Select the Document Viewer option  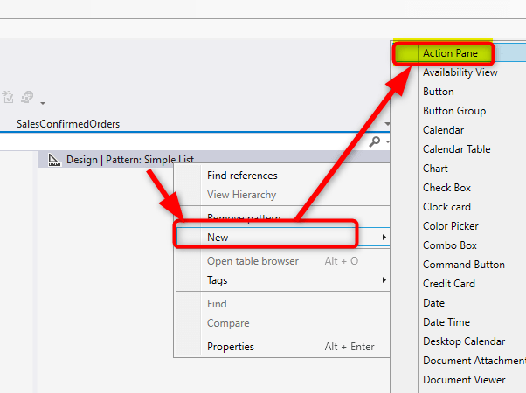[464, 380]
